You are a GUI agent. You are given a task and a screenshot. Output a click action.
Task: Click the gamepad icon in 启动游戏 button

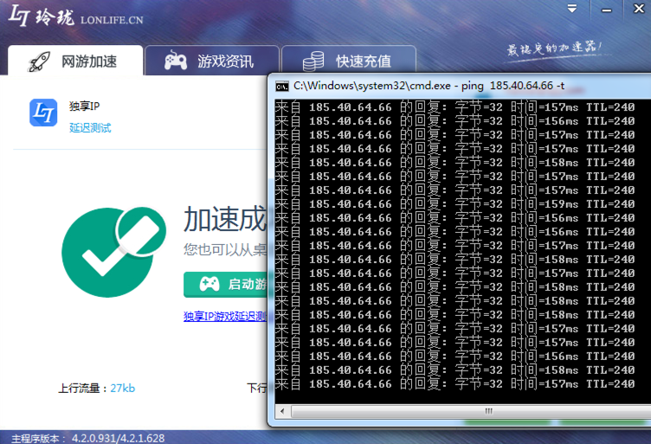pyautogui.click(x=209, y=284)
